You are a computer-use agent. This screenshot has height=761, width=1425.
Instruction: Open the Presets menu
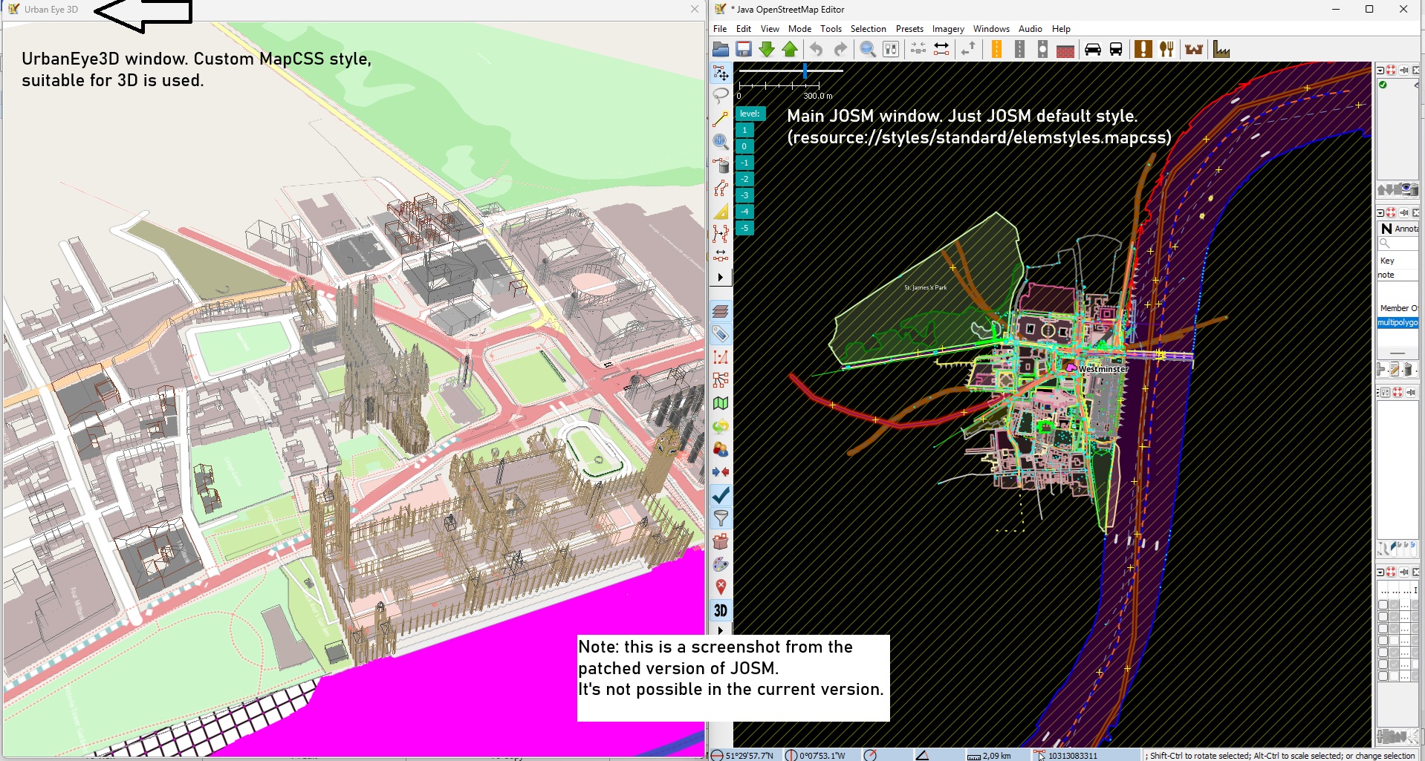click(909, 29)
